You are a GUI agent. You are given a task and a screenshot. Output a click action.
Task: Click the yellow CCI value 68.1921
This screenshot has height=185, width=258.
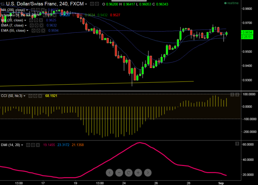(x=51, y=96)
